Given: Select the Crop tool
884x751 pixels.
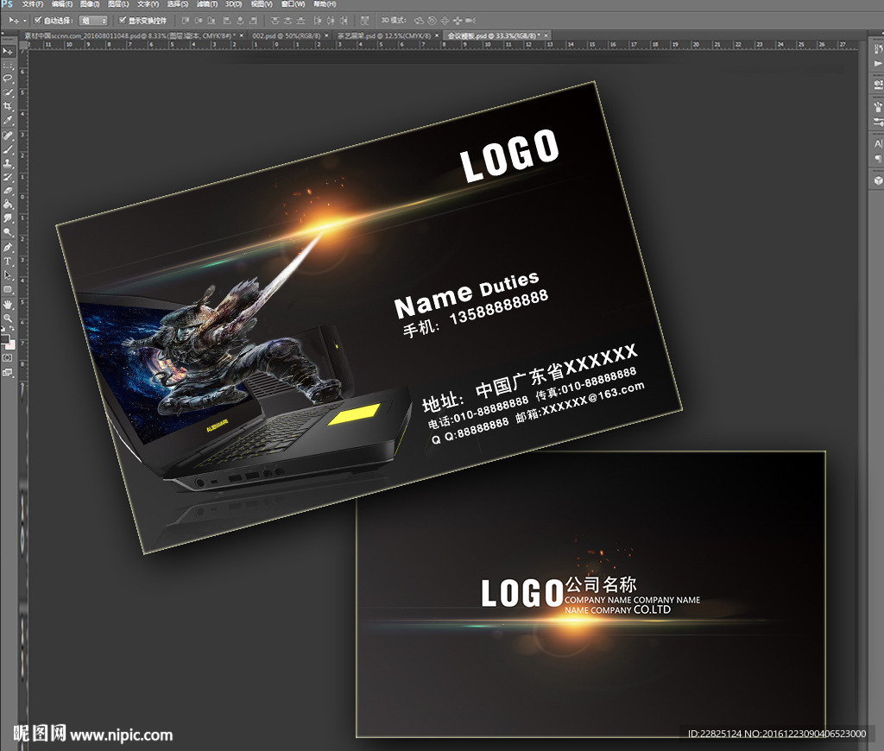Looking at the screenshot, I should pyautogui.click(x=7, y=106).
